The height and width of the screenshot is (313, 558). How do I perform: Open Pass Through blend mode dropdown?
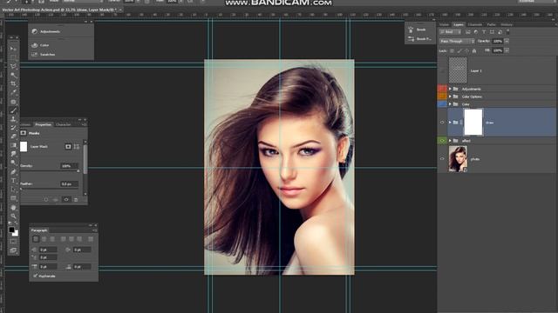click(457, 41)
